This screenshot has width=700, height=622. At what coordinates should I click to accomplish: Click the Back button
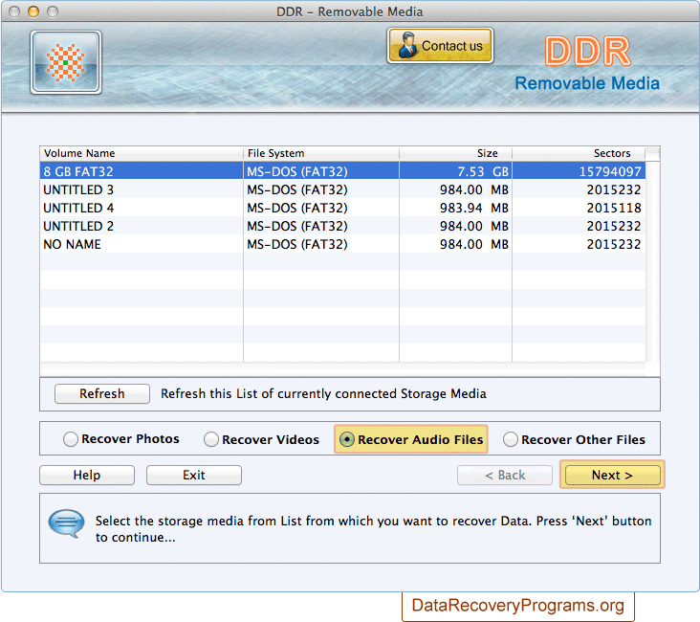click(505, 475)
